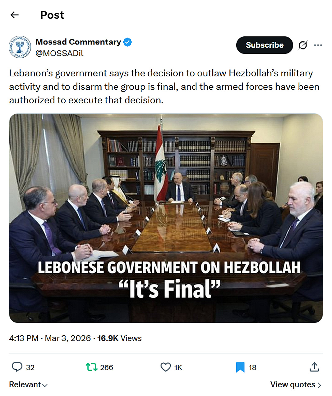Click the back arrow icon
The height and width of the screenshot is (396, 332).
[15, 15]
